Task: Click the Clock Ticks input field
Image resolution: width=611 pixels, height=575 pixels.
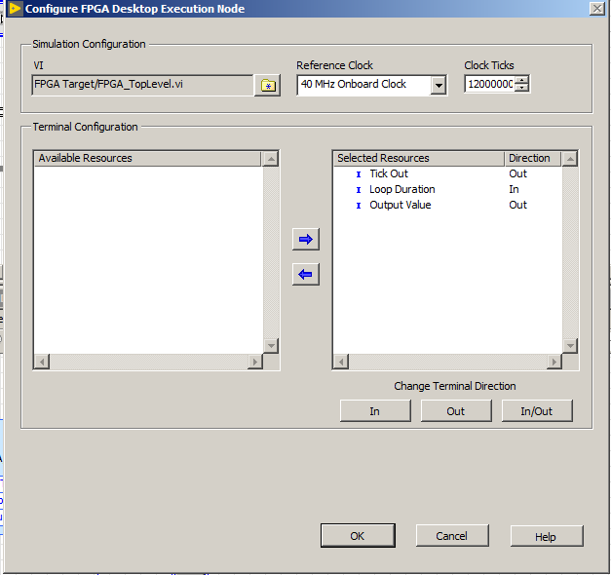Action: tap(489, 85)
